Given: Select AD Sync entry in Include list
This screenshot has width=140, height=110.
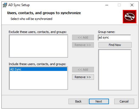Looking at the screenshot, I should click(38, 69).
